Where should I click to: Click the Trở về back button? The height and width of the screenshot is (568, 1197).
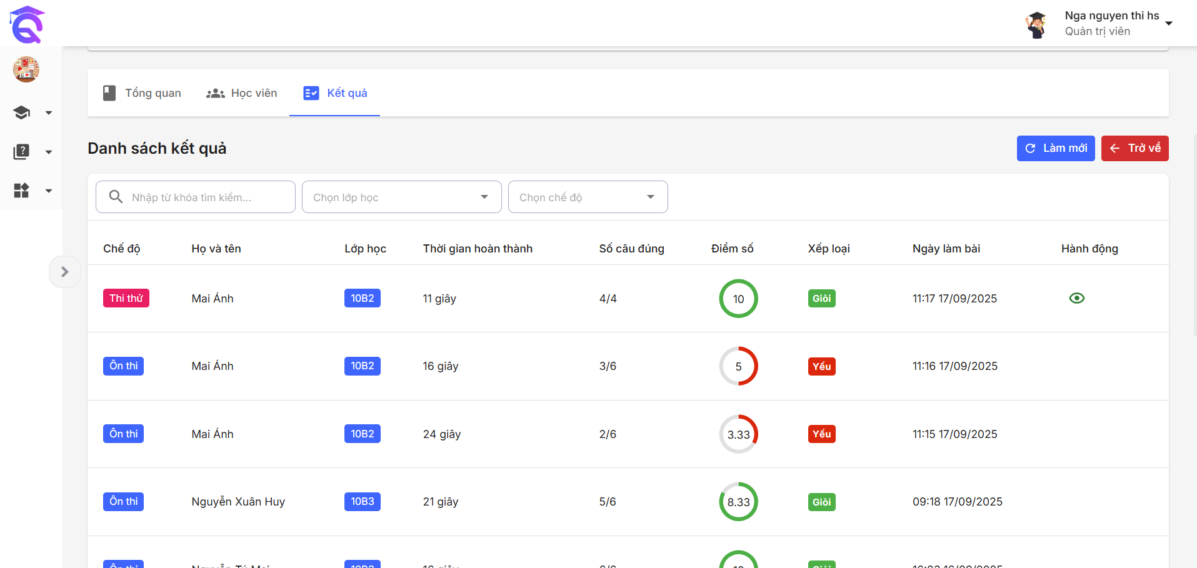(1135, 148)
